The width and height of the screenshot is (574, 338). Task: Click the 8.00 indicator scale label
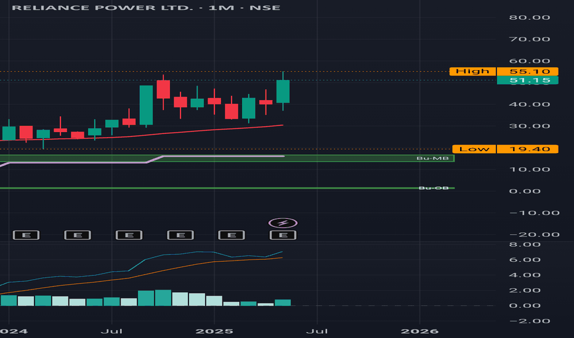point(525,245)
